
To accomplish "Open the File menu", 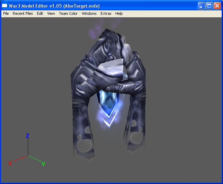I will [x=6, y=13].
